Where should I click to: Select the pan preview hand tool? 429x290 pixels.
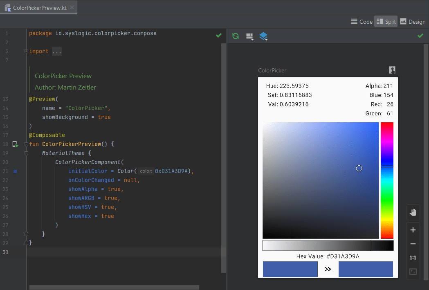point(413,212)
